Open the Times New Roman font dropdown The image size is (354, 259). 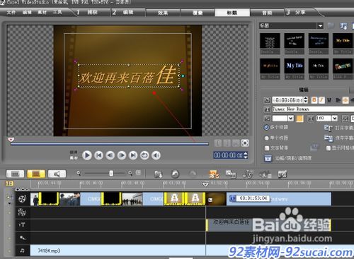point(313,109)
